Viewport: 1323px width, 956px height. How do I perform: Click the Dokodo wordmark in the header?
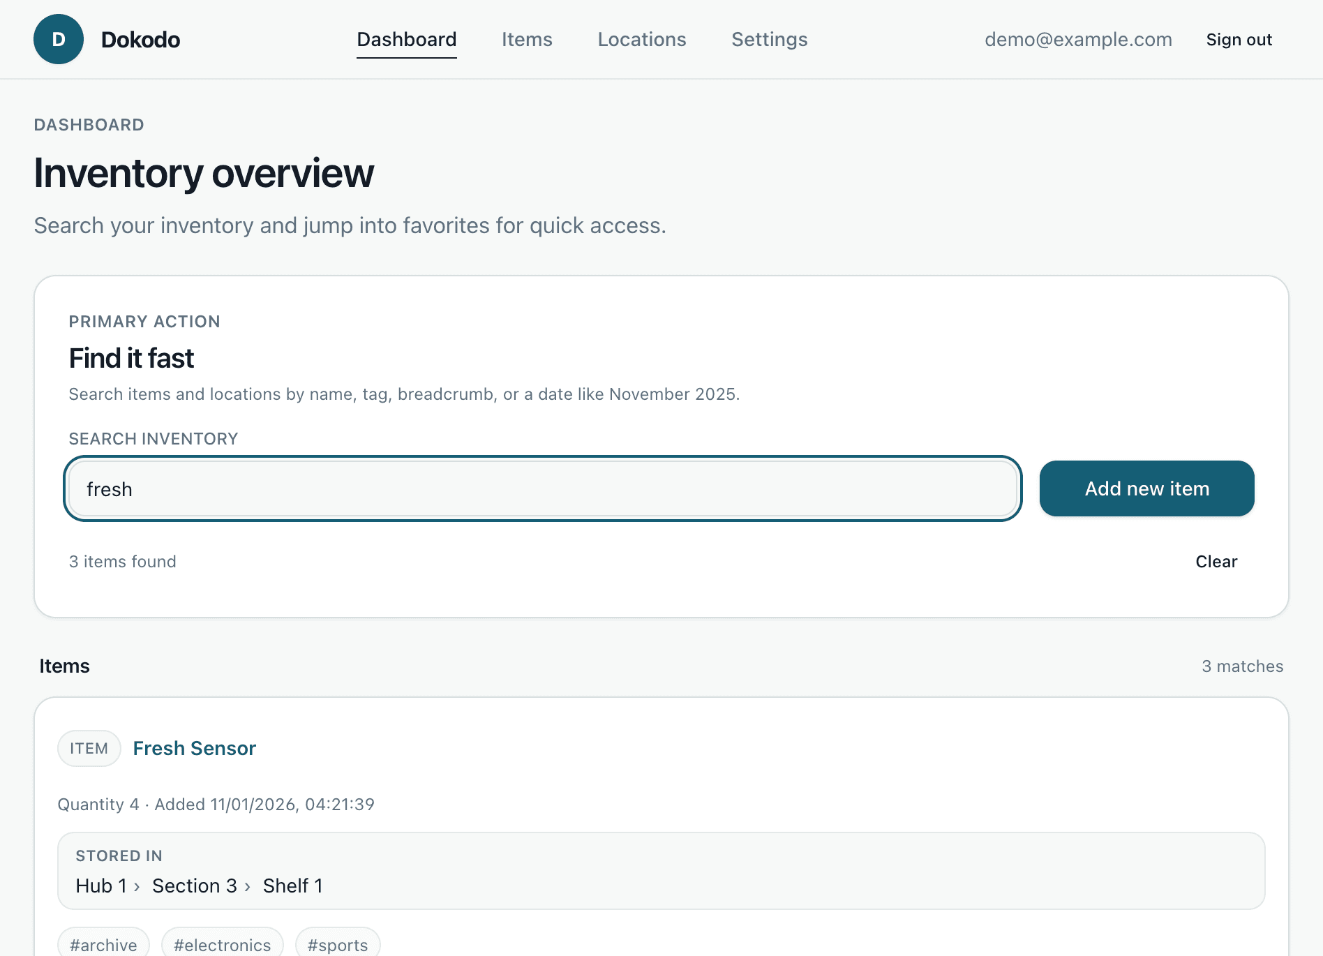[x=141, y=39]
